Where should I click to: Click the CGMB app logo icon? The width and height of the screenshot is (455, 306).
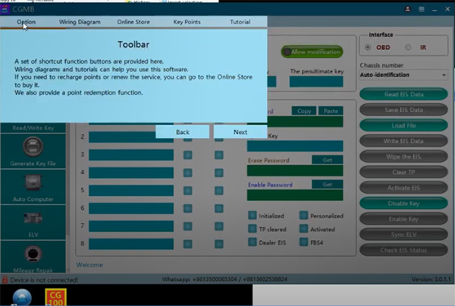point(7,10)
